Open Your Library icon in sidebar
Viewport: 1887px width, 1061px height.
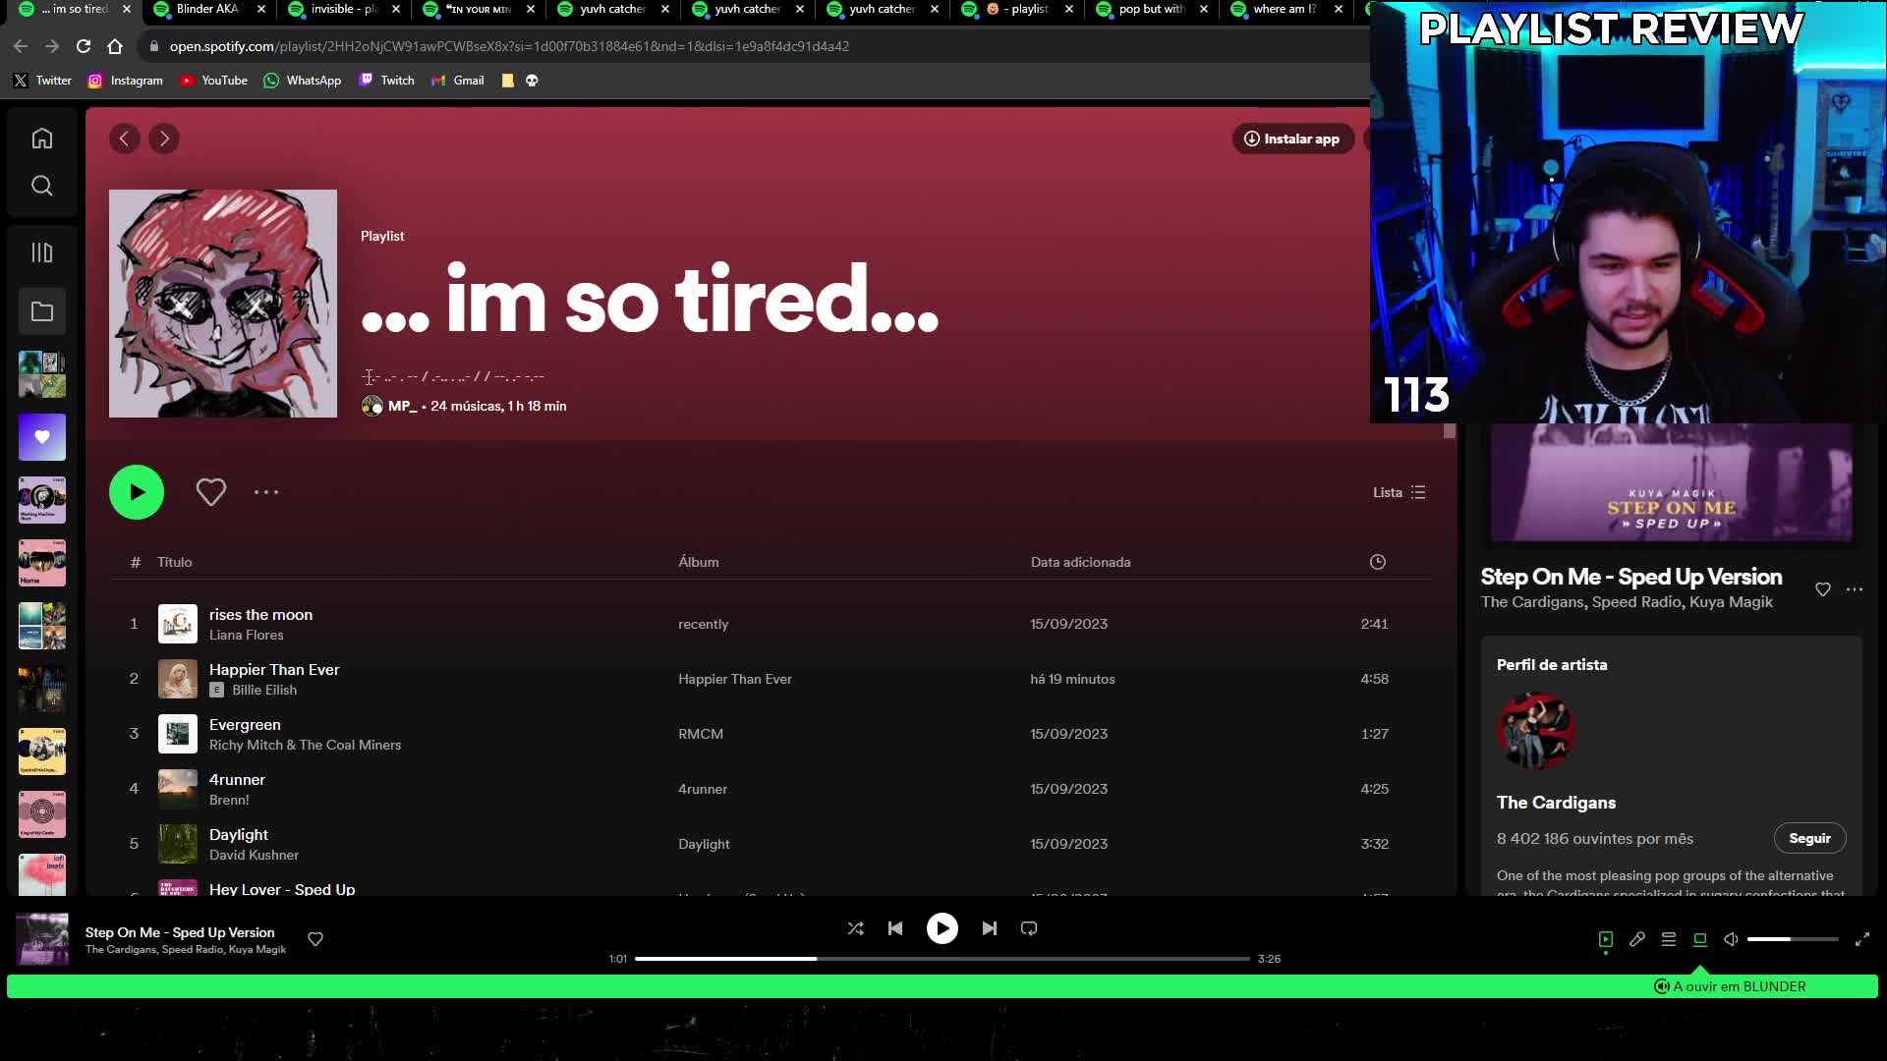click(41, 252)
